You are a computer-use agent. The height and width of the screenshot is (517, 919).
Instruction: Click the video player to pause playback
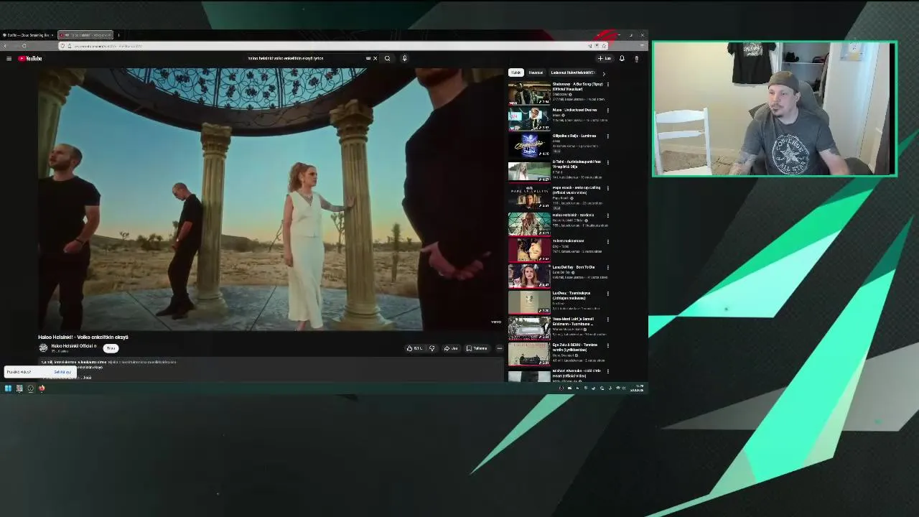(271, 199)
